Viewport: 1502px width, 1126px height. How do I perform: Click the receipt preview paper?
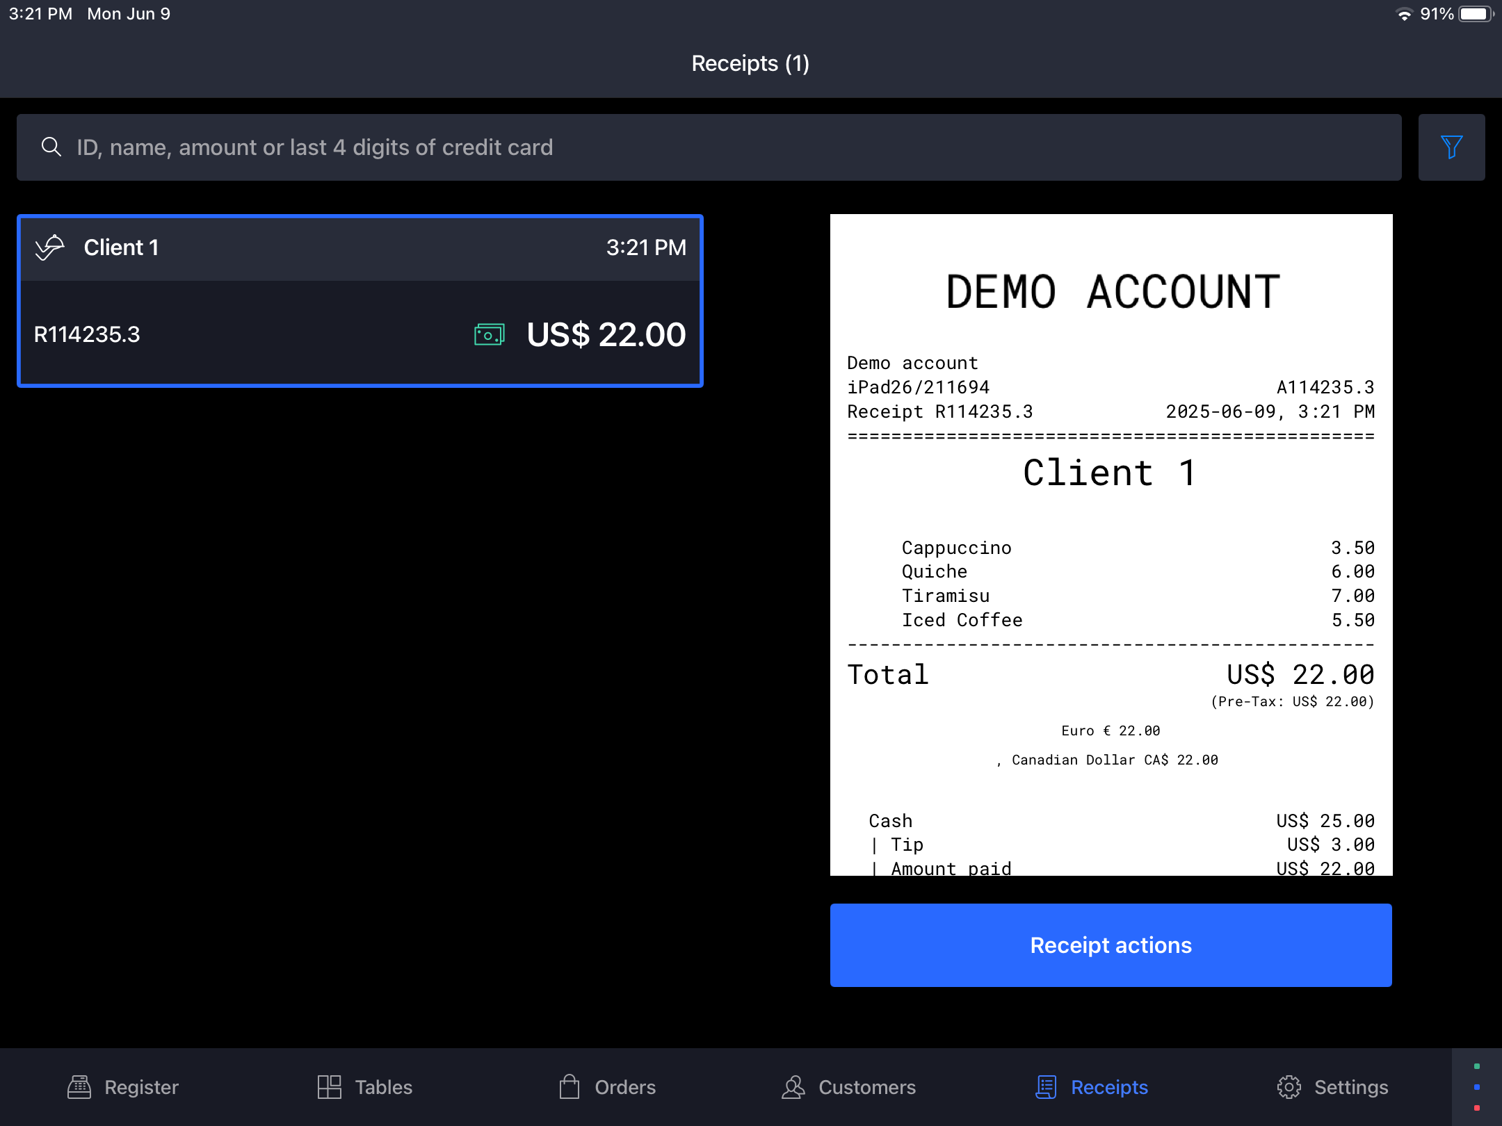tap(1111, 544)
